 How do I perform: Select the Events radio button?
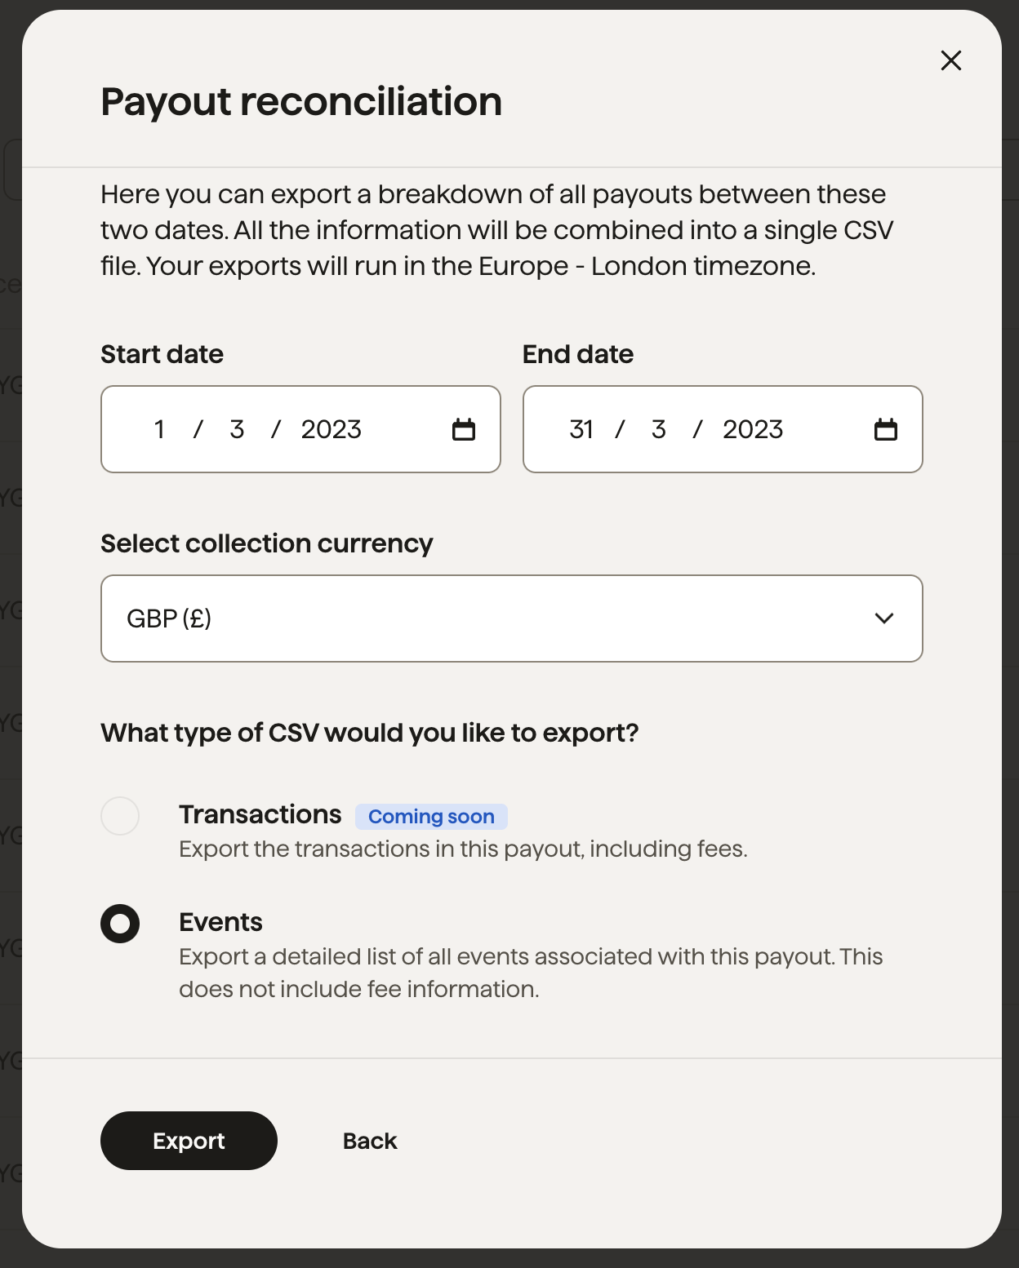(119, 923)
